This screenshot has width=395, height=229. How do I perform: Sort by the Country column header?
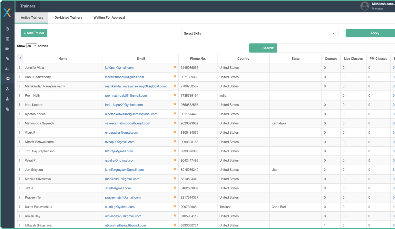243,59
